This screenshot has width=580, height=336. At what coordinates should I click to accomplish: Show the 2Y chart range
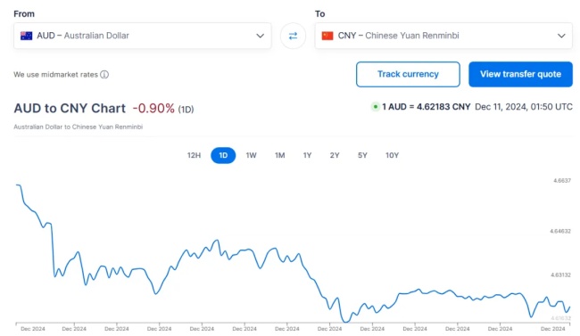coord(335,155)
